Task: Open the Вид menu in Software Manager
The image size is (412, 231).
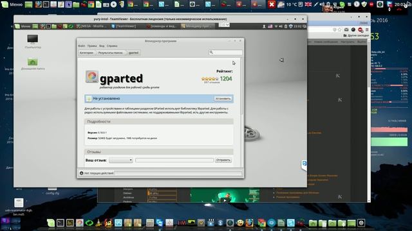Action: click(x=102, y=46)
